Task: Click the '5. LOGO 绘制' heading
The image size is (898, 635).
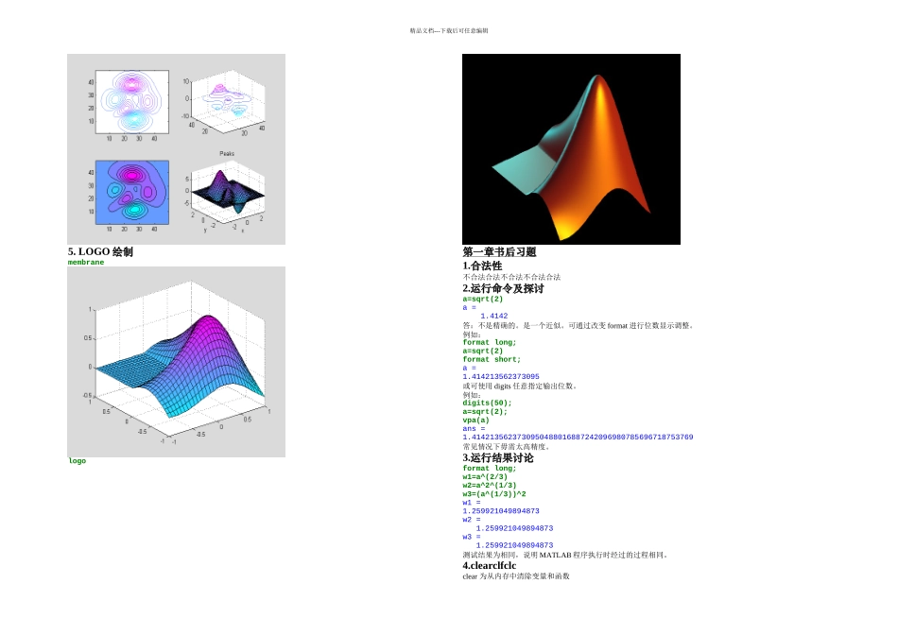Action: pyautogui.click(x=100, y=252)
